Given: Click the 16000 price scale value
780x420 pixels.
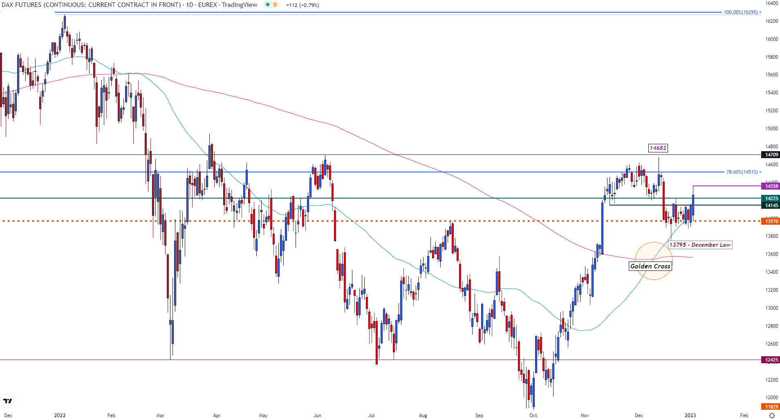Looking at the screenshot, I should 772,39.
